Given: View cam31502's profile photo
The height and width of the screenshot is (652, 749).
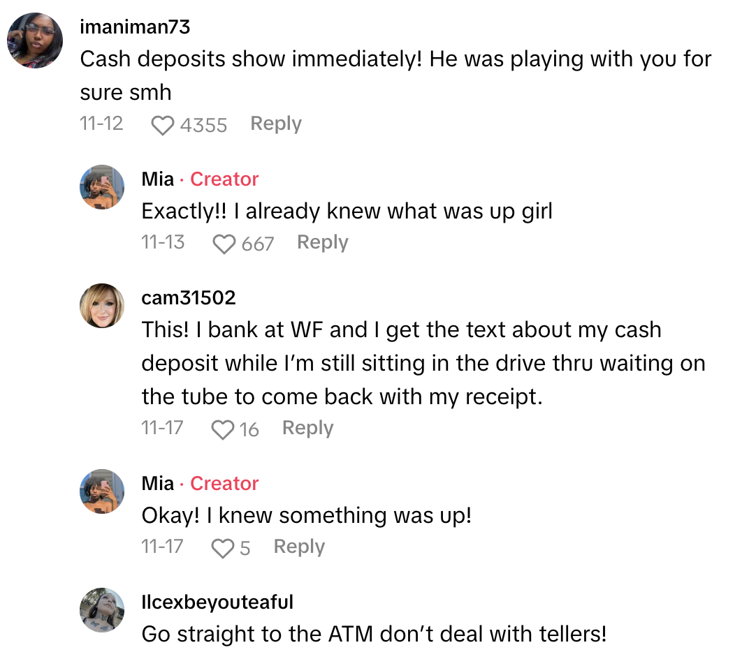Looking at the screenshot, I should click(102, 305).
